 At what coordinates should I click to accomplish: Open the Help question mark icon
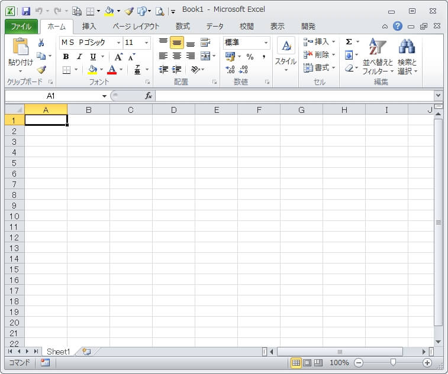tap(398, 26)
